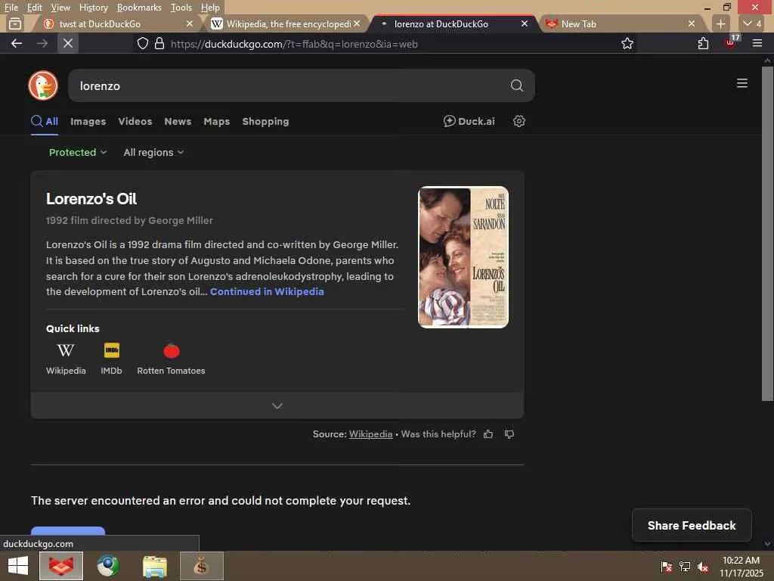Go back to previous page
This screenshot has height=581, width=774.
[x=17, y=43]
